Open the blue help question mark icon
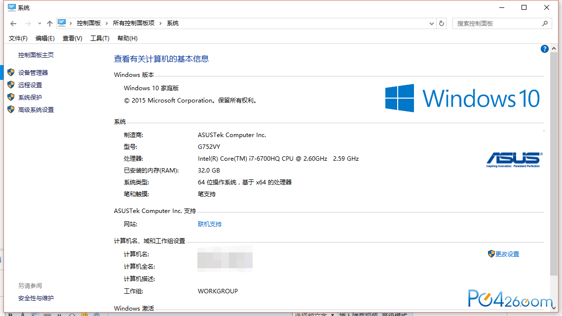562x316 pixels. (544, 49)
